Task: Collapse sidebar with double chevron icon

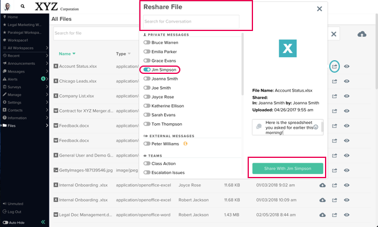Action: click(43, 222)
